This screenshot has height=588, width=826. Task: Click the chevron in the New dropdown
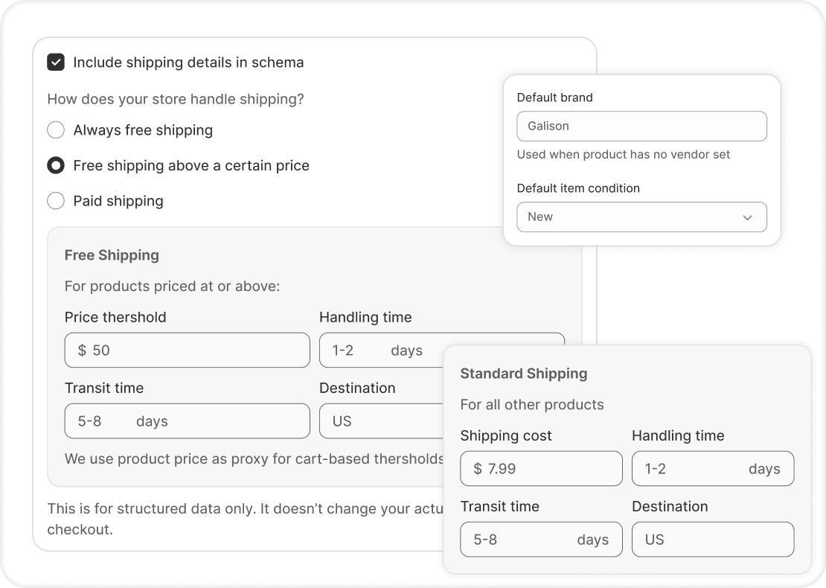[747, 217]
